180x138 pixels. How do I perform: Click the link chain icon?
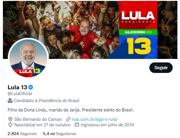point(68,119)
